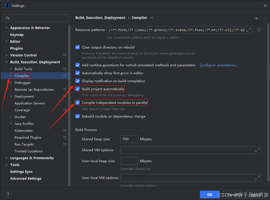This screenshot has width=270, height=200.
Task: Click the User-local heap size field
Action: click(x=129, y=161)
